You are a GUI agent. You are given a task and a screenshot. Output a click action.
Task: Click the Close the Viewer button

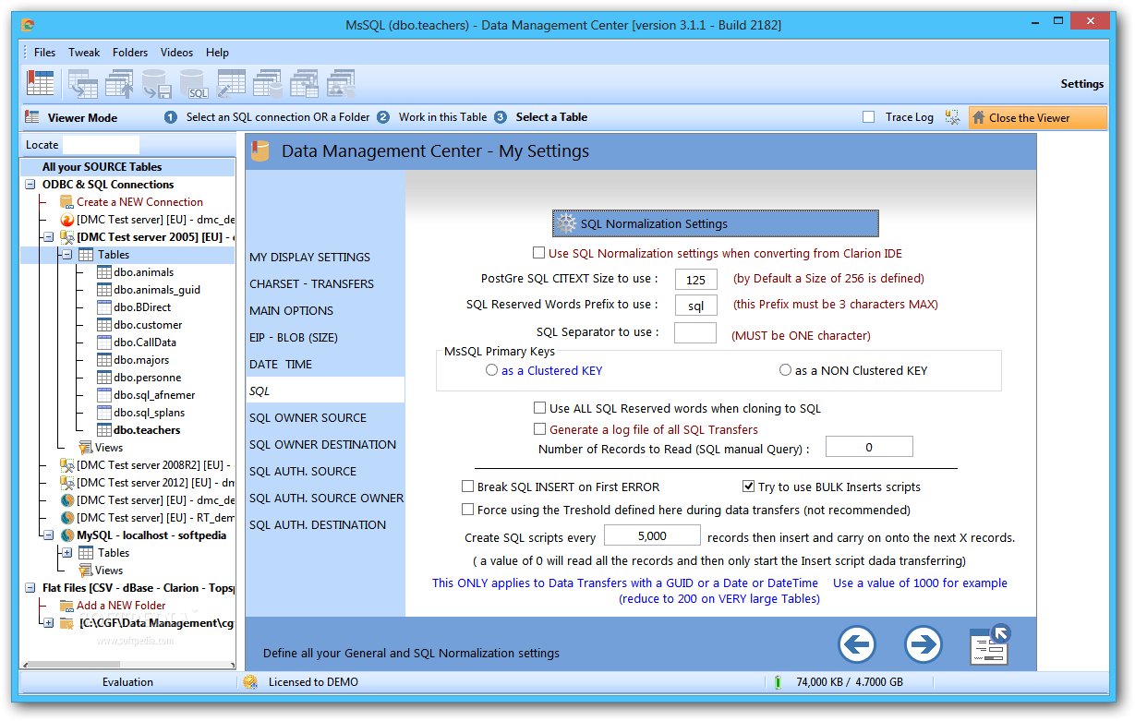tap(1037, 117)
